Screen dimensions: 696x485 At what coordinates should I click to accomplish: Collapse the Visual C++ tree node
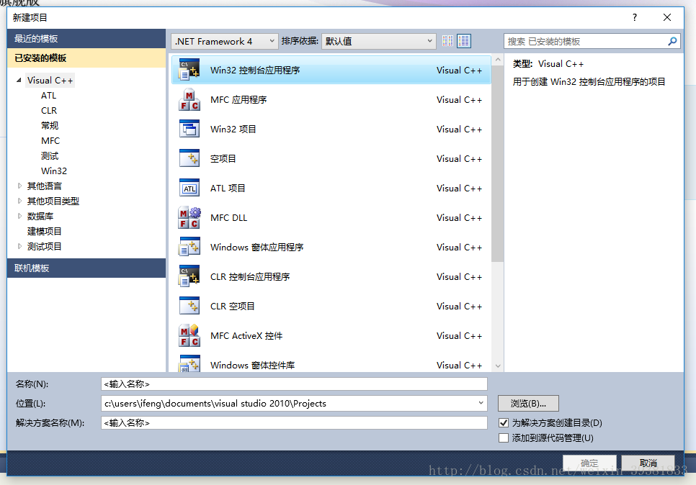19,81
